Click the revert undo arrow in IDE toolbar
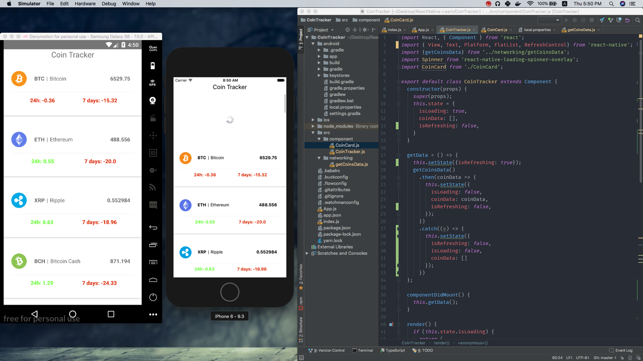This screenshot has height=361, width=643. [x=627, y=20]
